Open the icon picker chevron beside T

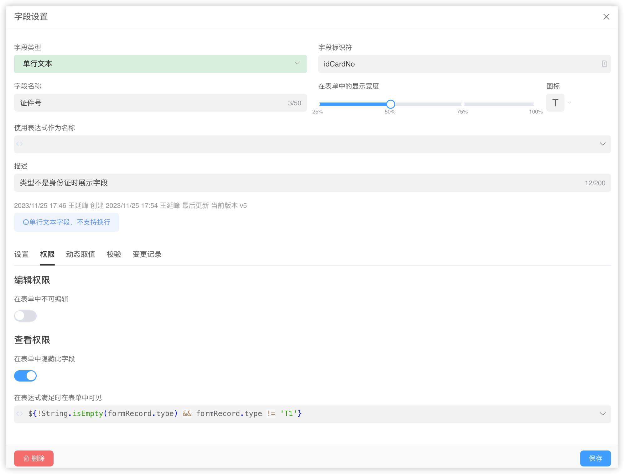click(x=569, y=103)
